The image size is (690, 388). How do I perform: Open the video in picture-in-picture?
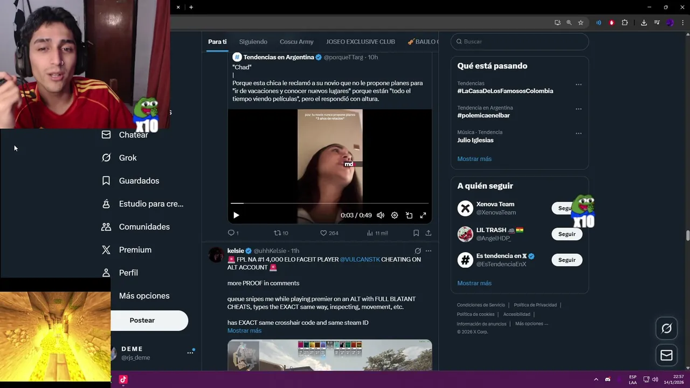pyautogui.click(x=409, y=215)
